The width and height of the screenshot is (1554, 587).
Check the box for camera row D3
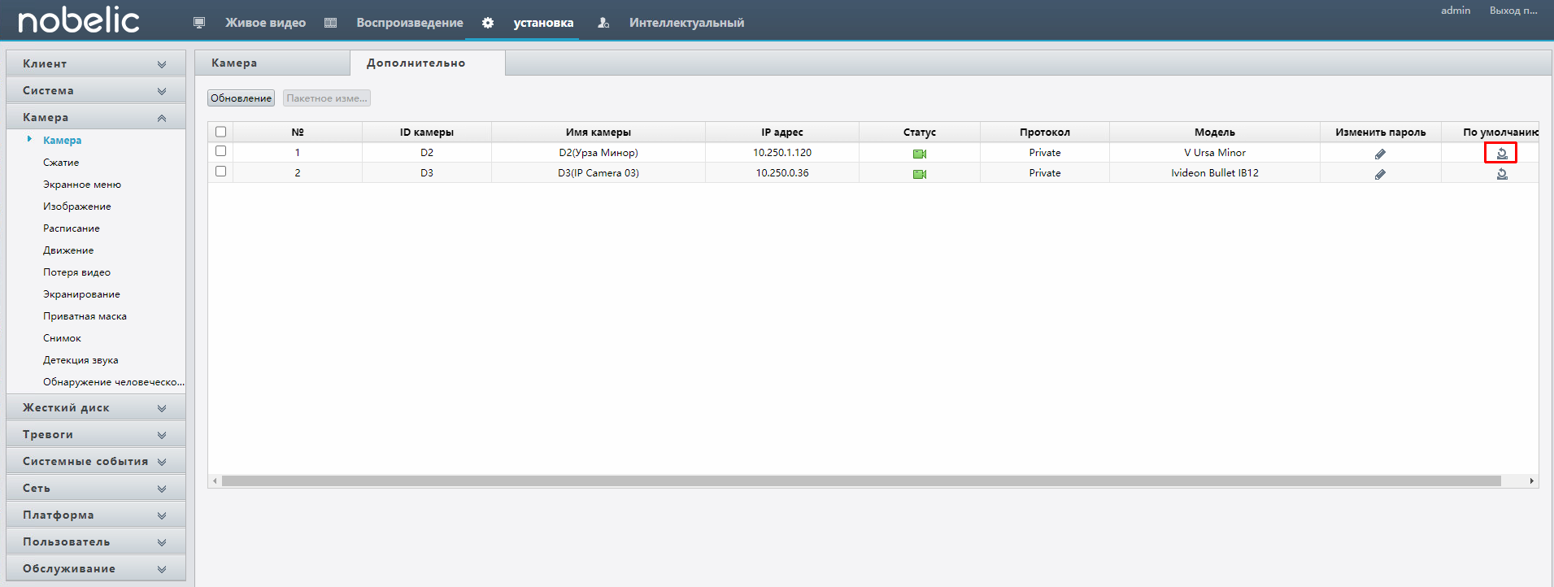pyautogui.click(x=220, y=172)
